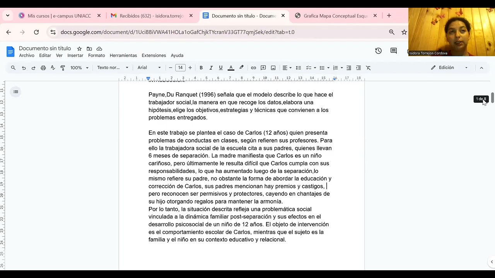The height and width of the screenshot is (278, 495).
Task: Open the Insertar menu
Action: click(x=75, y=56)
